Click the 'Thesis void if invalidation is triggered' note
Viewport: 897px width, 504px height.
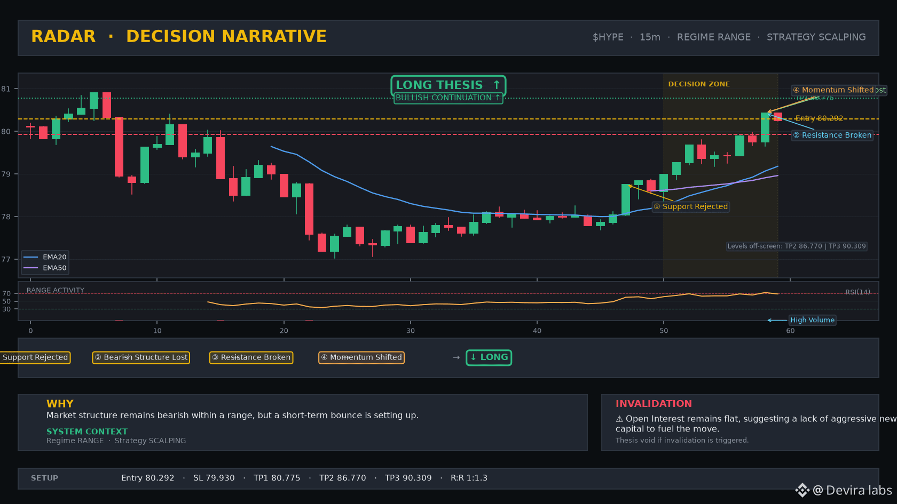coord(682,441)
